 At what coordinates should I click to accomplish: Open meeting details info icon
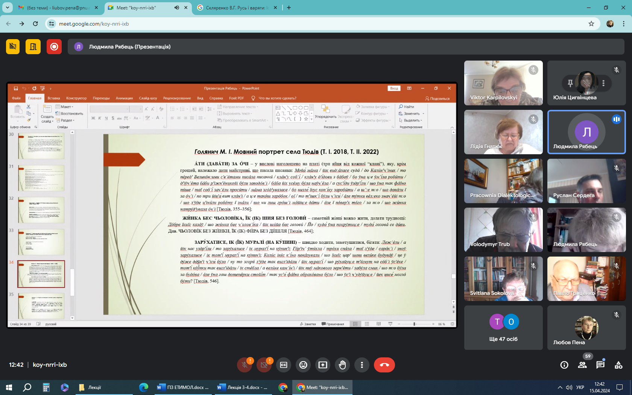564,365
